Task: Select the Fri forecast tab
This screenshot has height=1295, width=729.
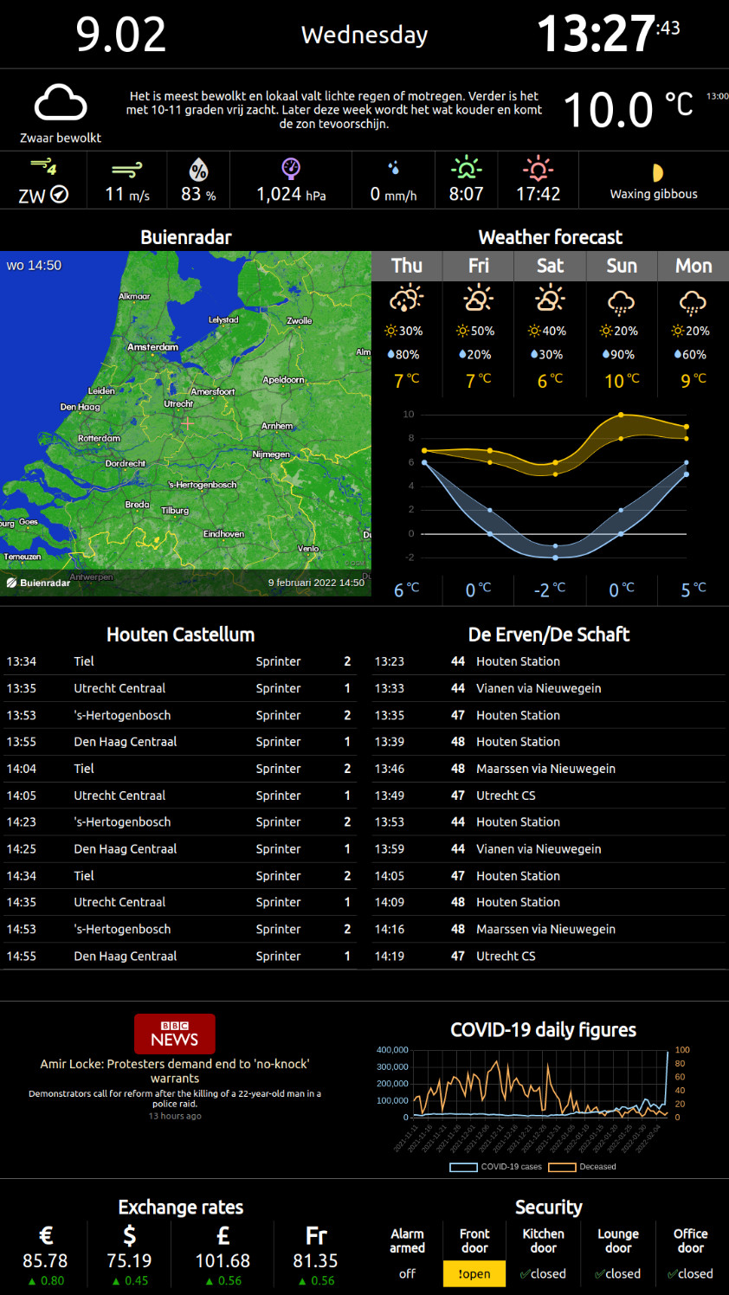Action: 478,266
